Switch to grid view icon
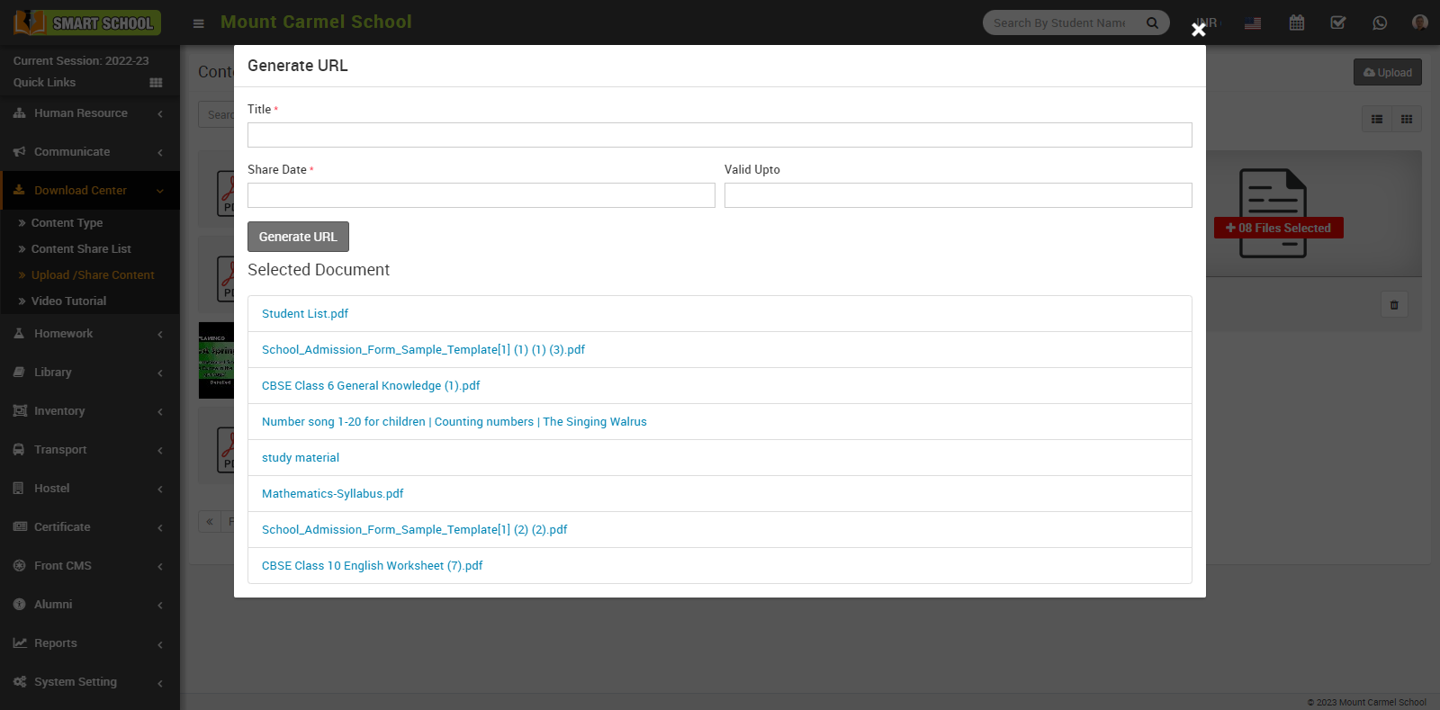This screenshot has height=710, width=1440. [x=1407, y=119]
